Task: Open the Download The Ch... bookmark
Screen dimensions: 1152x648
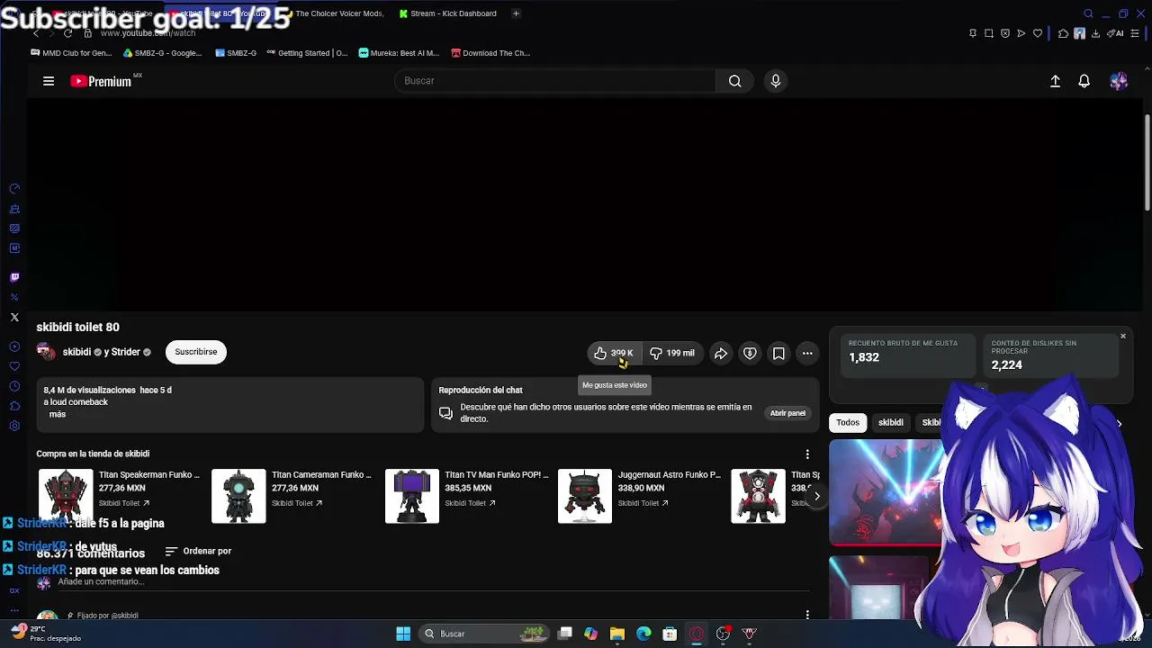Action: click(x=490, y=53)
